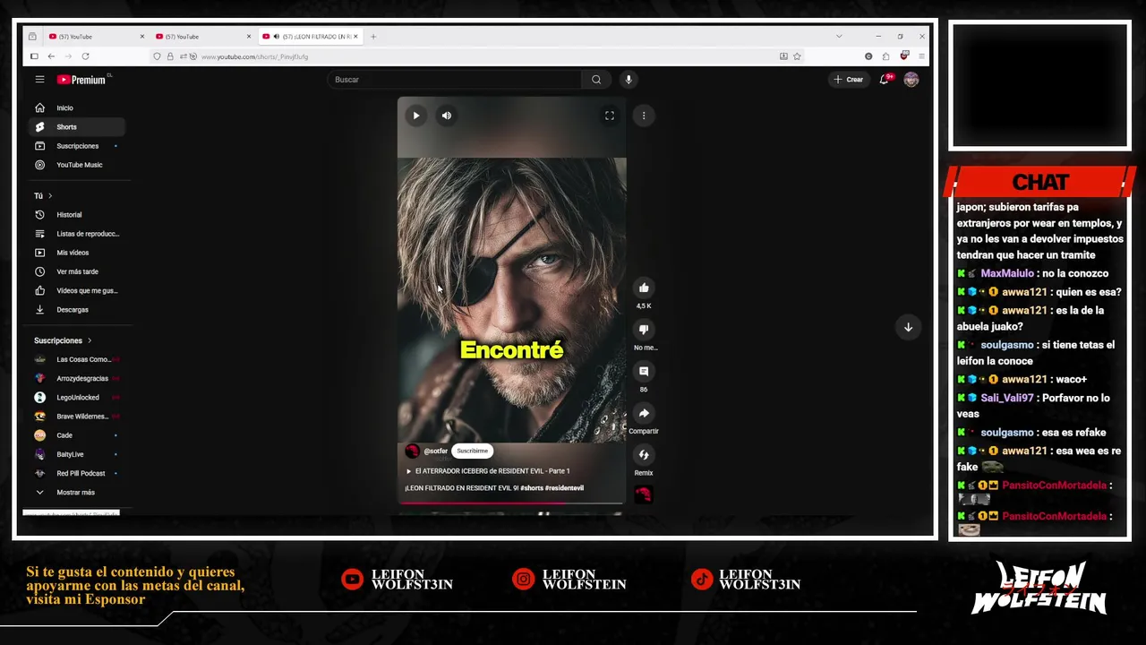Open the YouTube guide hamburger menu
This screenshot has width=1146, height=645.
[39, 80]
